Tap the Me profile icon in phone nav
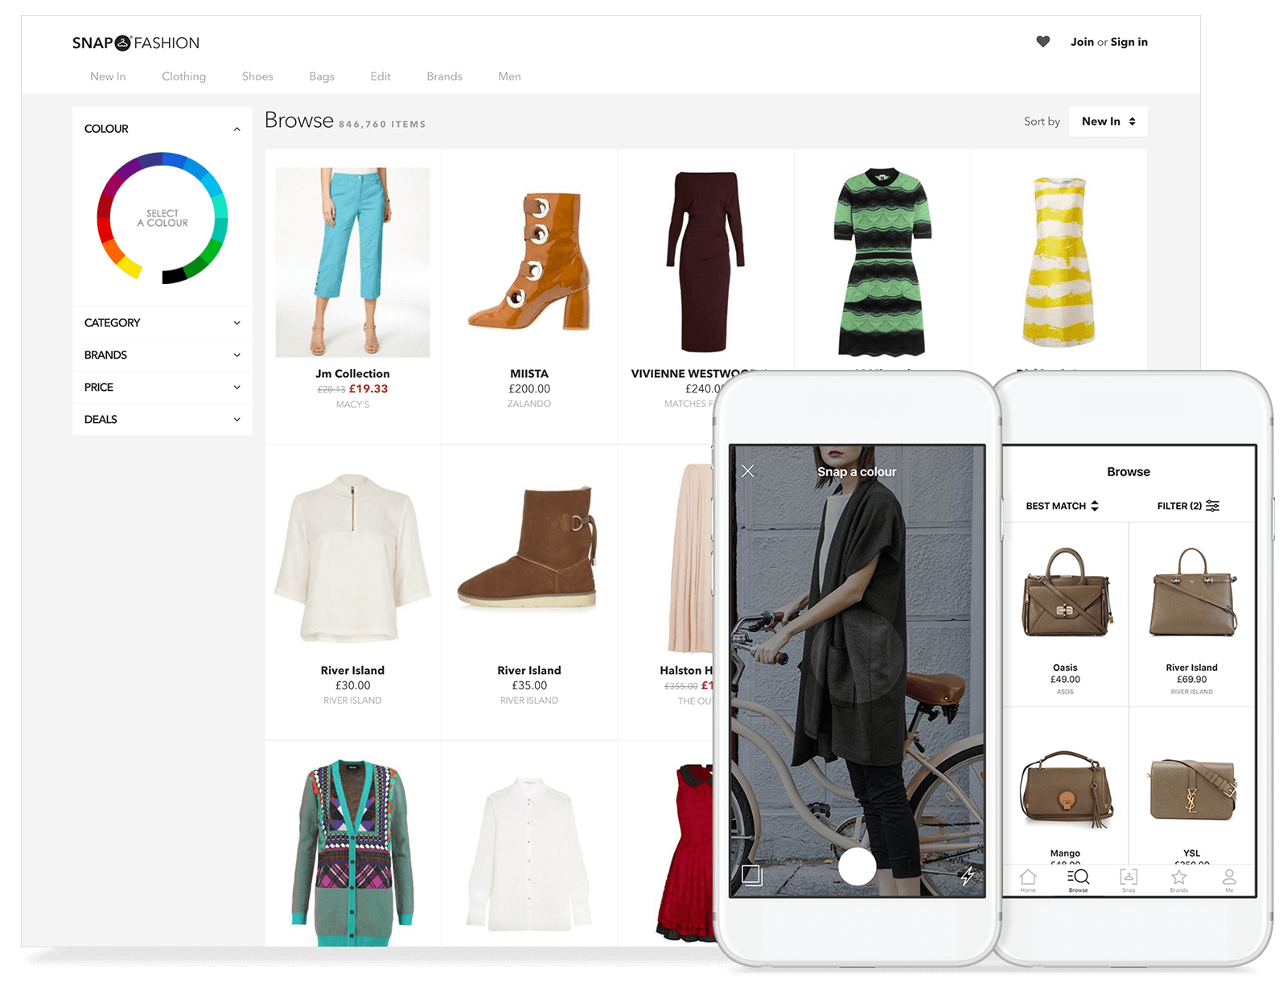 point(1229,880)
